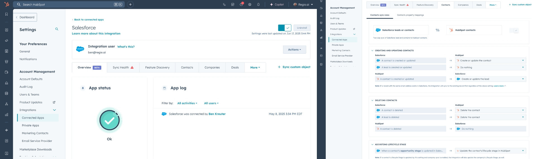The image size is (536, 159).
Task: Open the notifications bell in top bar
Action: pos(258,4)
